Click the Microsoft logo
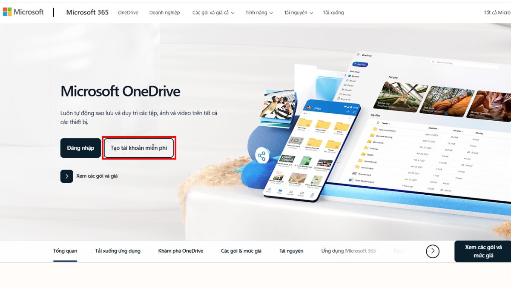This screenshot has height=287, width=511. (x=23, y=12)
